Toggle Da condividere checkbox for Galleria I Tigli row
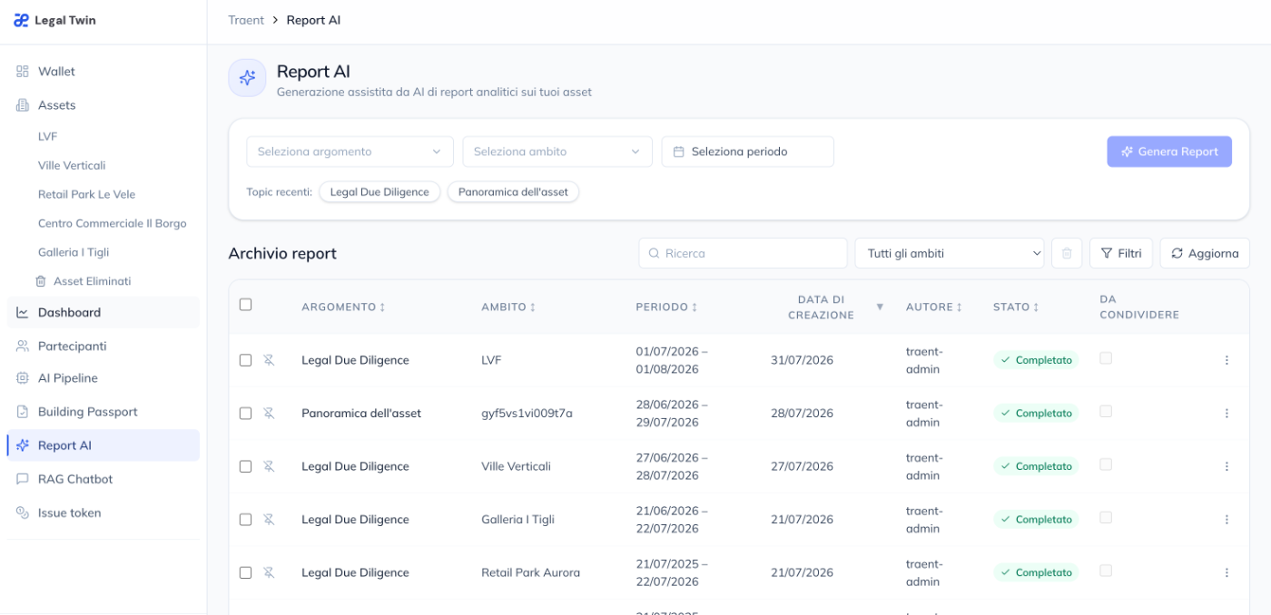 [x=1105, y=517]
